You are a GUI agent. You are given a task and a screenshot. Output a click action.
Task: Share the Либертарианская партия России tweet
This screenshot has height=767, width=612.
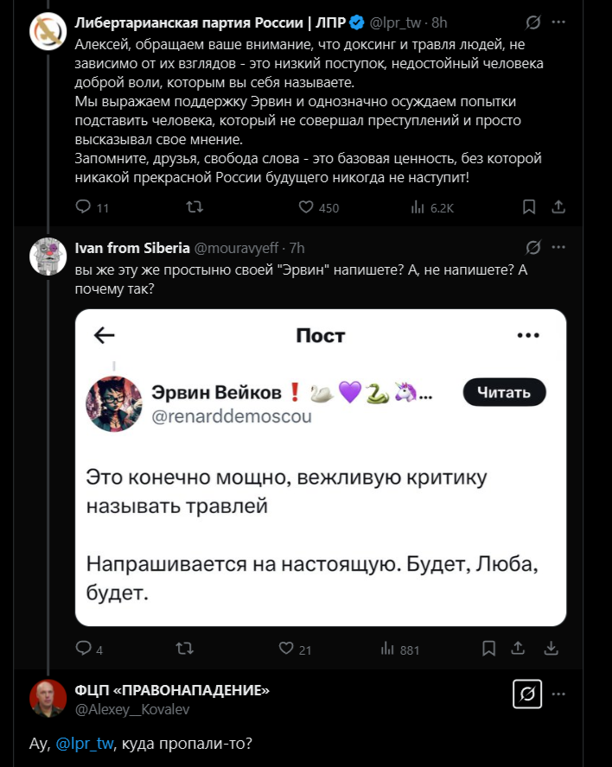[558, 207]
